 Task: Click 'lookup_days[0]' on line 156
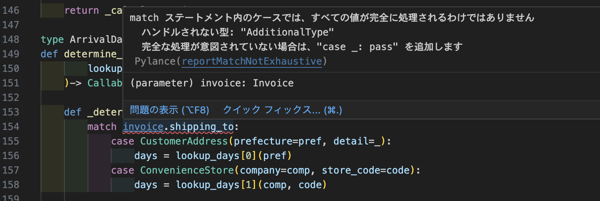(216, 156)
